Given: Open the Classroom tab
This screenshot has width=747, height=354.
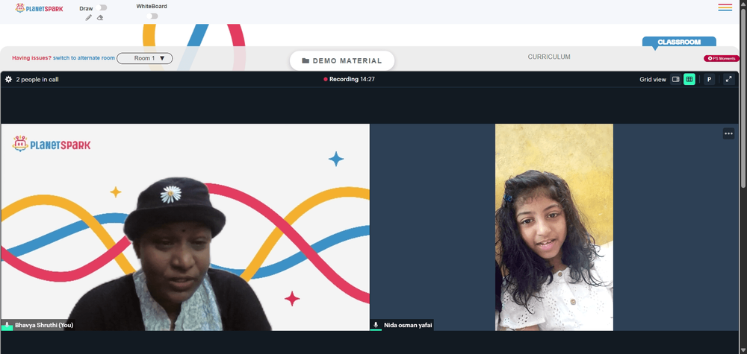Looking at the screenshot, I should (679, 42).
